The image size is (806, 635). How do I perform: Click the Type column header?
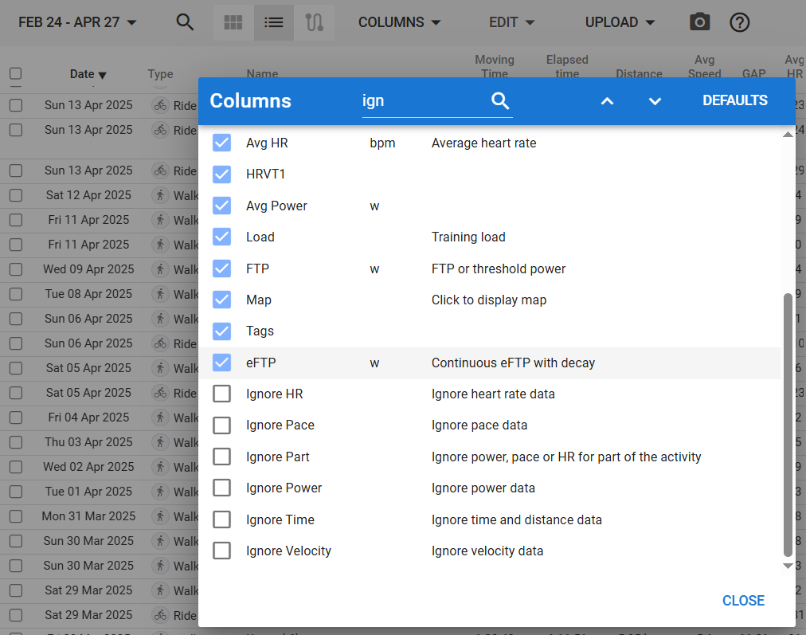[x=160, y=74]
